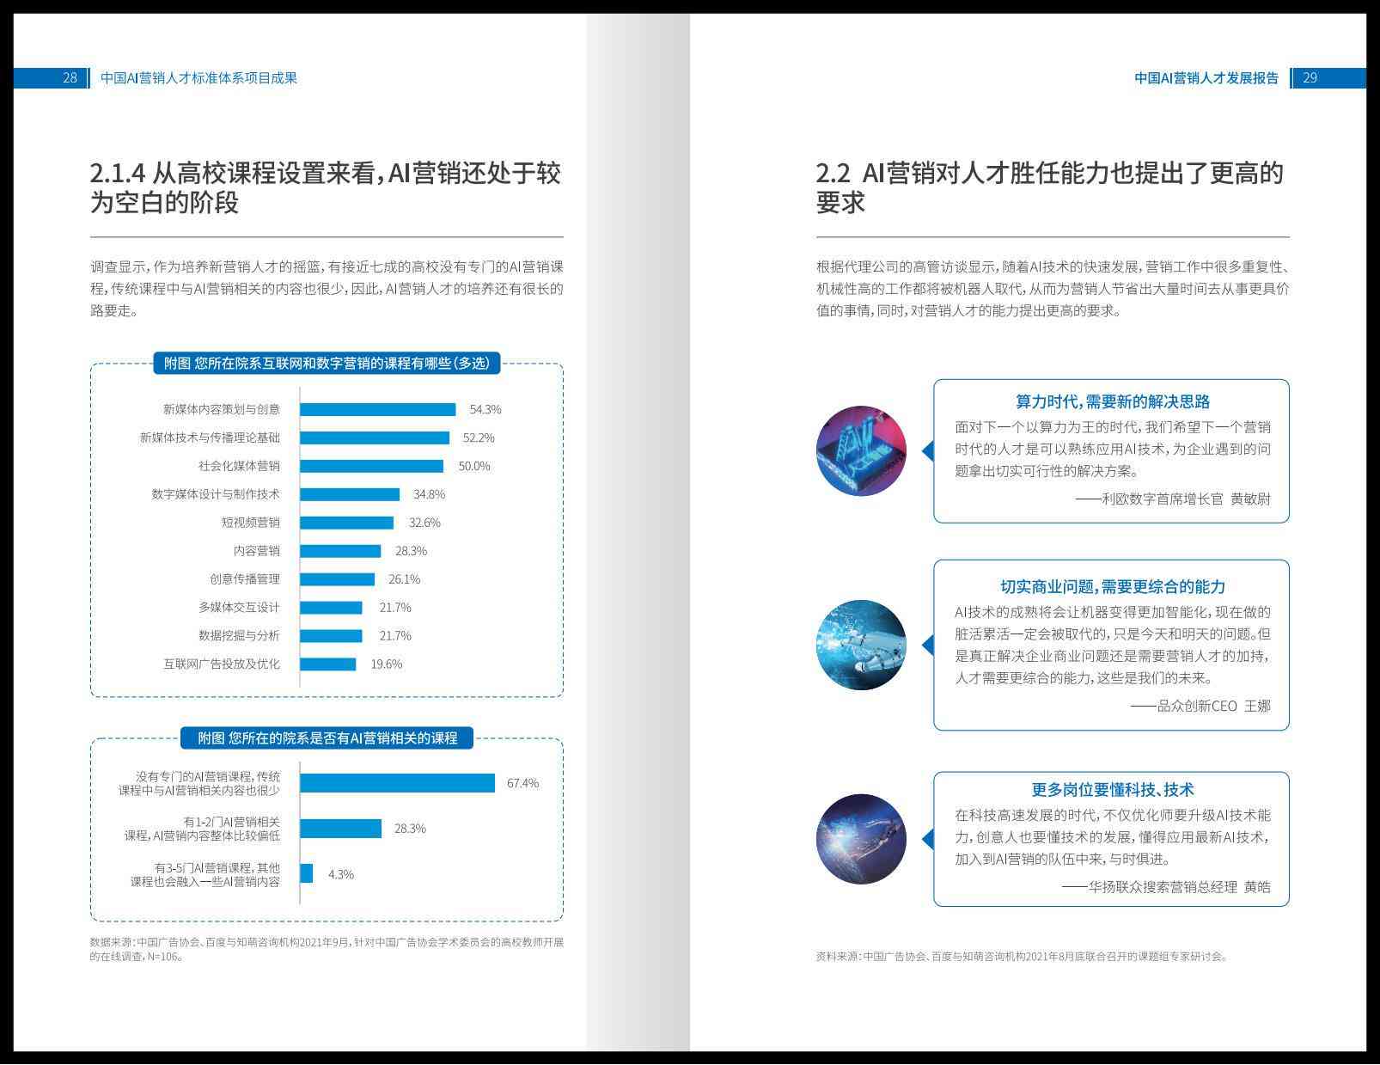Click the robot hand circular image

tap(861, 645)
